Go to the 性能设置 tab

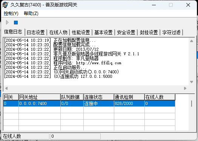pyautogui.click(x=81, y=32)
